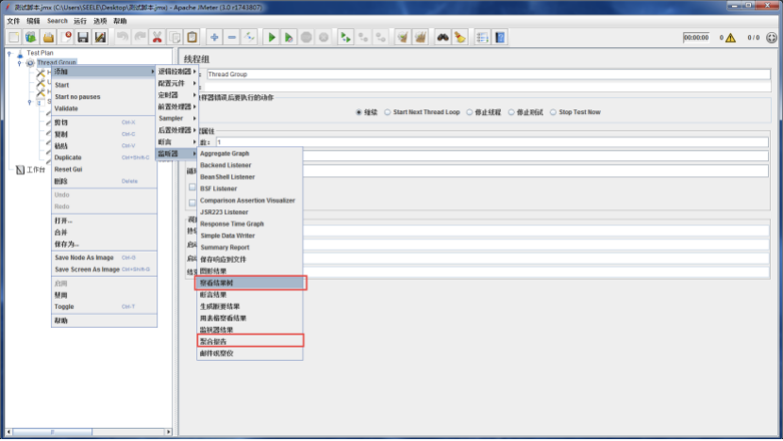The image size is (783, 441).
Task: Create a new test plan via toolbar
Action: click(13, 38)
